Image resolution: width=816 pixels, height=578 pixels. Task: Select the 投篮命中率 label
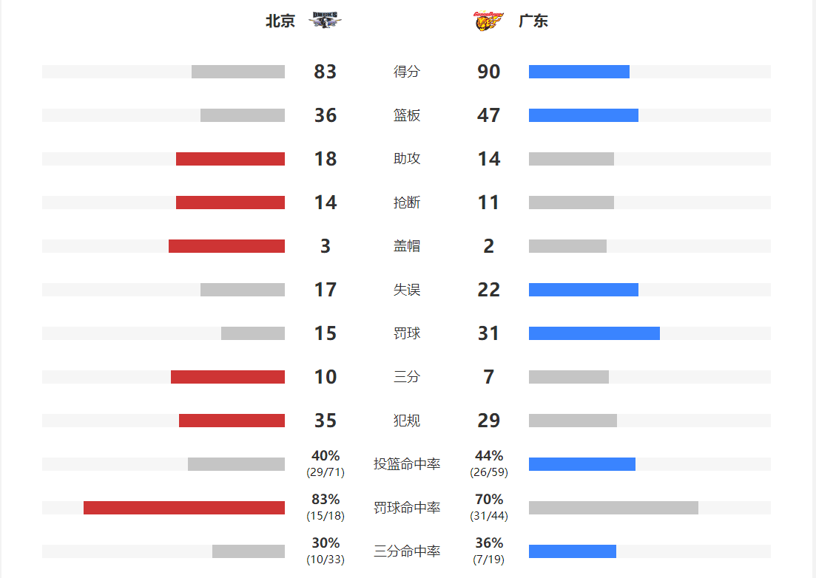(x=407, y=464)
